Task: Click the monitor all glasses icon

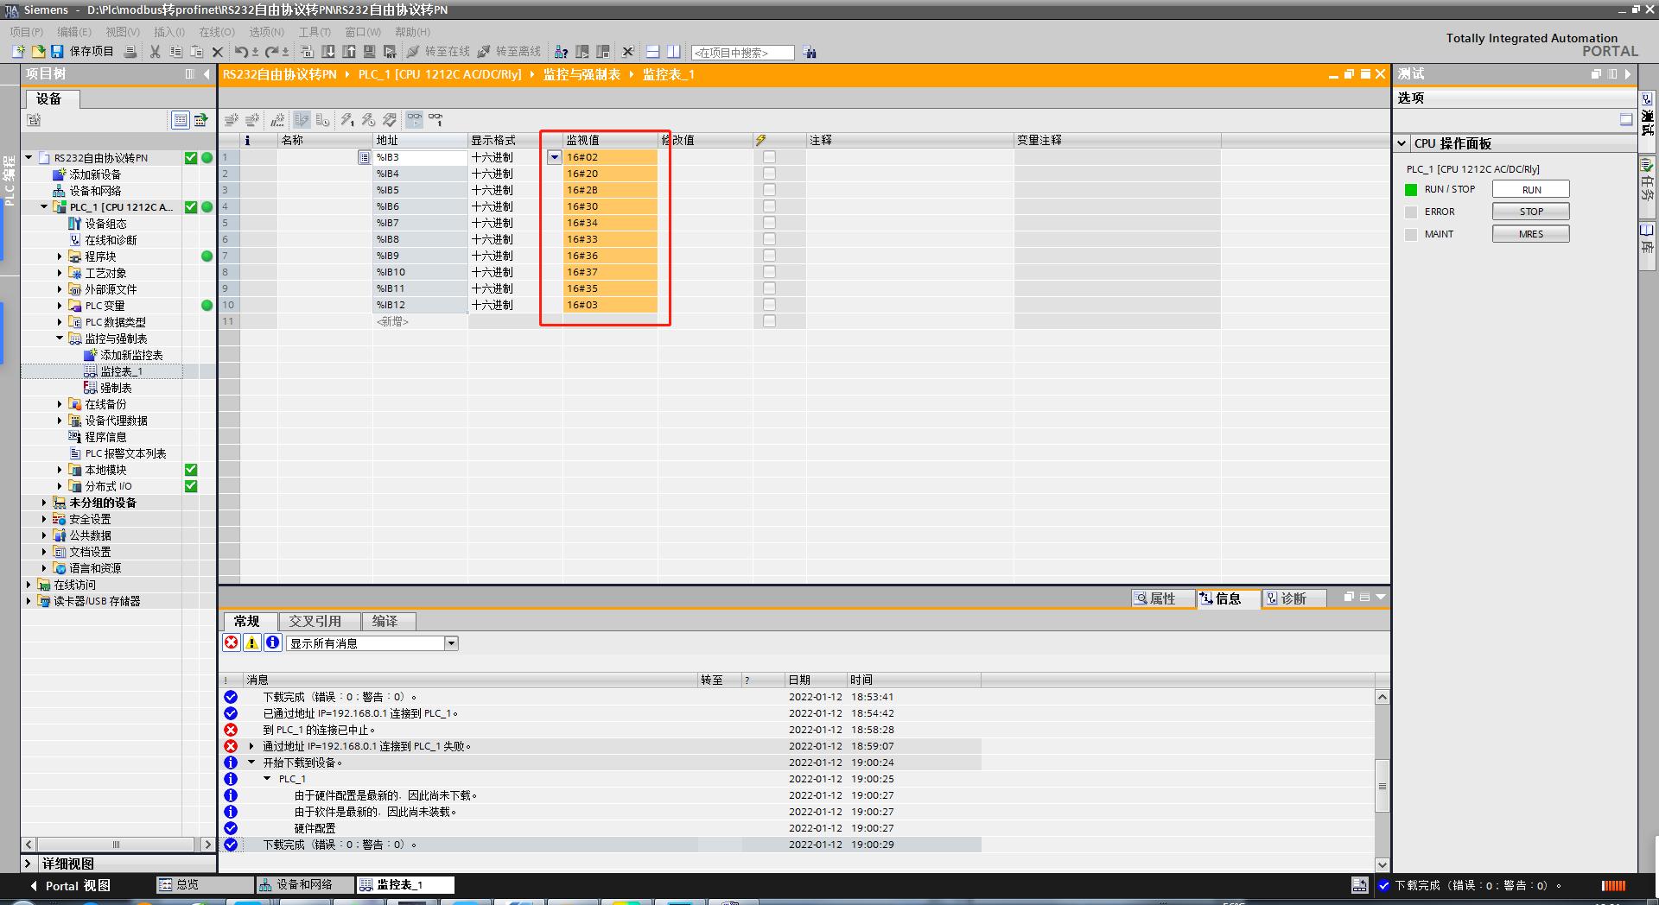Action: [x=415, y=120]
